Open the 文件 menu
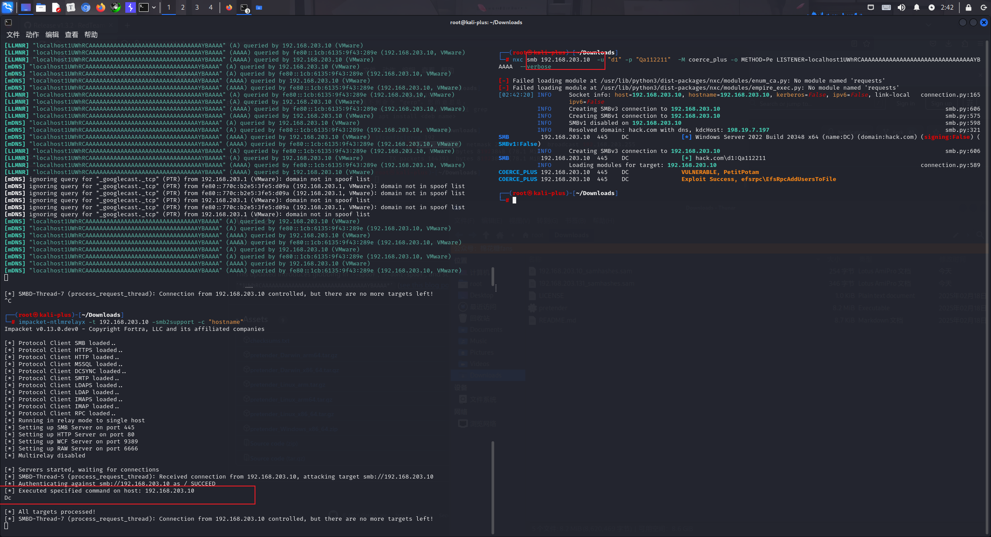991x537 pixels. [13, 35]
